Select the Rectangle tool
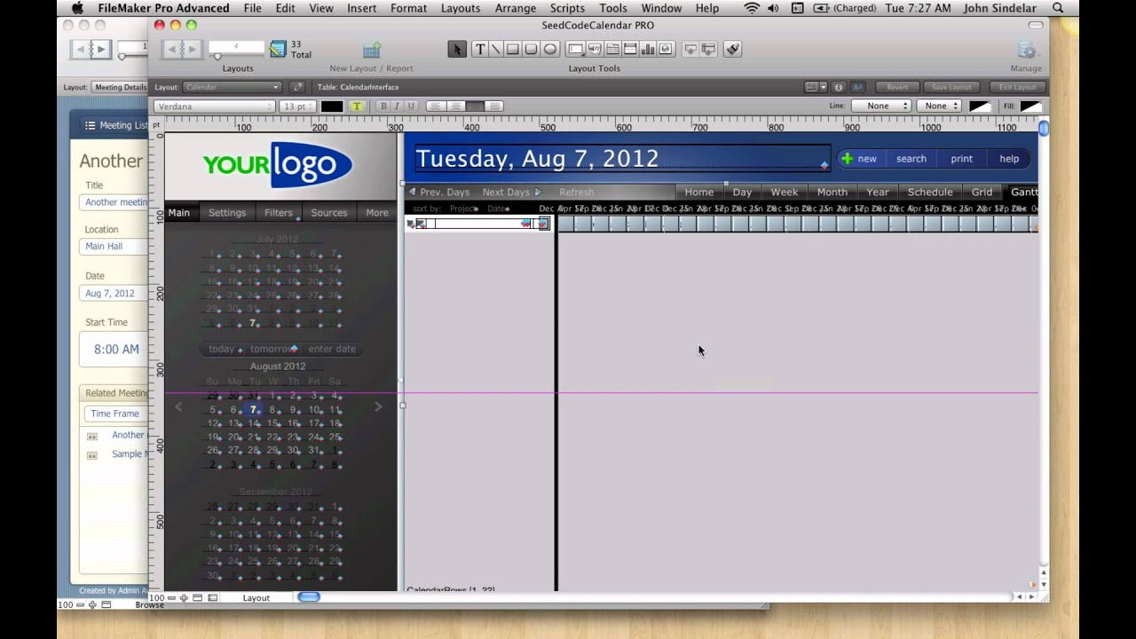The height and width of the screenshot is (639, 1136). [513, 50]
